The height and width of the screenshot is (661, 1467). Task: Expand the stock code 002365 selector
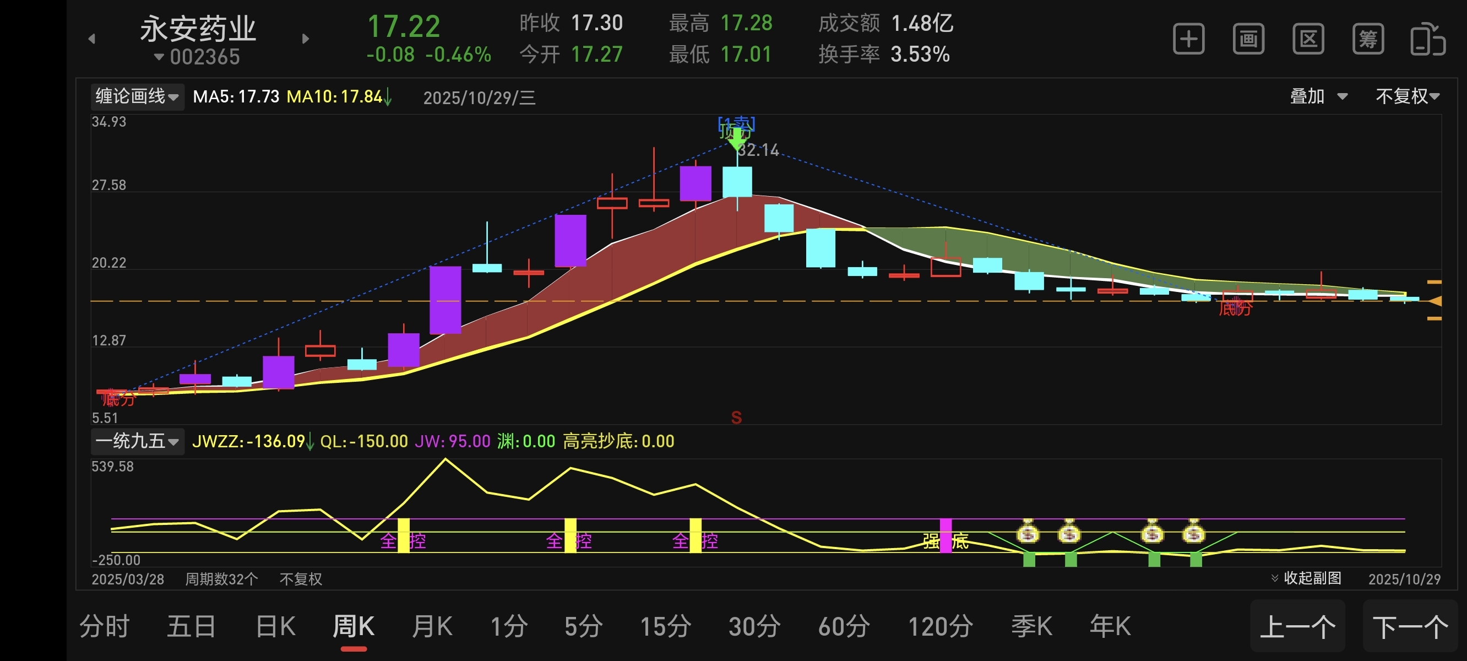(x=197, y=57)
